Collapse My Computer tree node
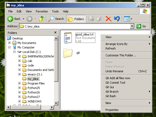 coord(9,47)
